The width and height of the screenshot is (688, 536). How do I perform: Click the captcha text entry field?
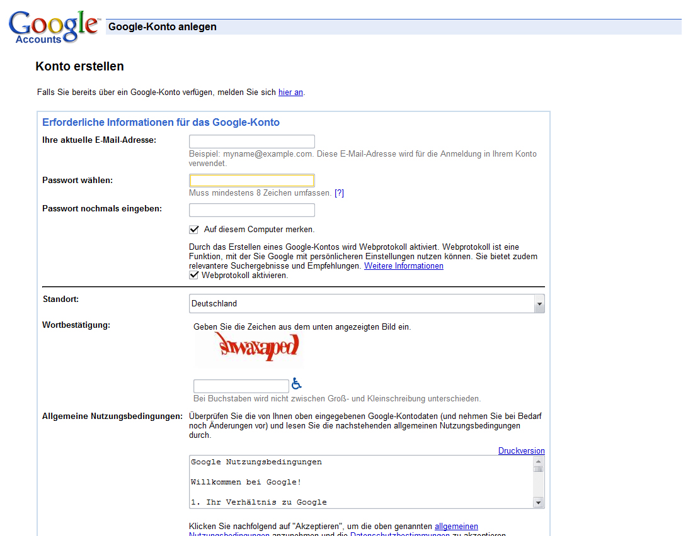pyautogui.click(x=241, y=386)
